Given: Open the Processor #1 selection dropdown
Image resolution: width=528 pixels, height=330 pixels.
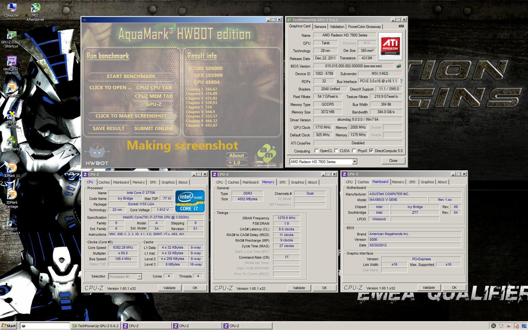Looking at the screenshot, I should tap(139, 277).
